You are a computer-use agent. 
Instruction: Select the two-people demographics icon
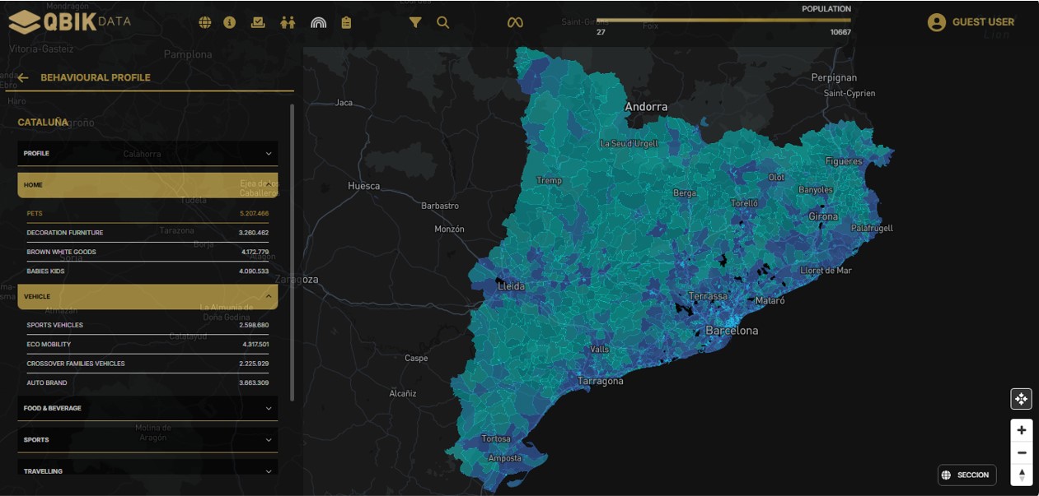tap(287, 22)
